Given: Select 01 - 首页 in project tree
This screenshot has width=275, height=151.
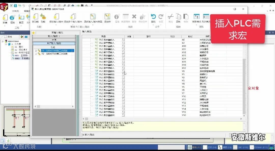Looking at the screenshot, I should 19,47.
